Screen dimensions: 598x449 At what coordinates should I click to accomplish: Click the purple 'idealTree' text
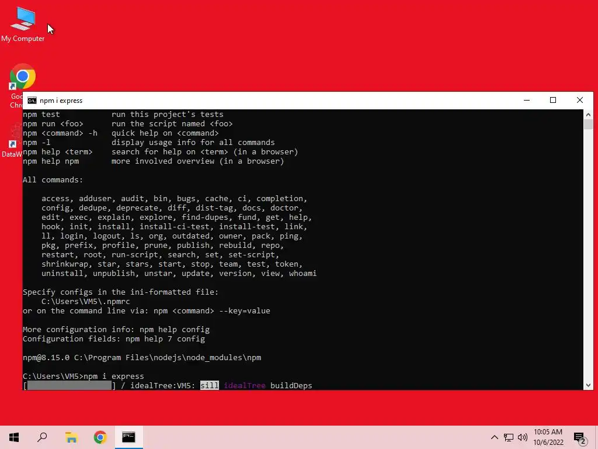point(245,386)
